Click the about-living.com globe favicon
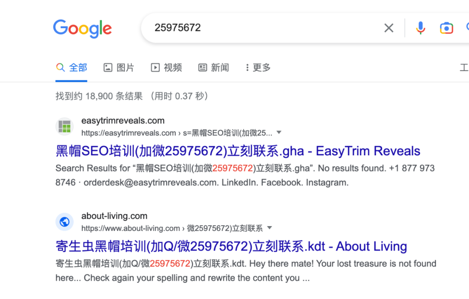This screenshot has height=299, width=469. (x=64, y=222)
